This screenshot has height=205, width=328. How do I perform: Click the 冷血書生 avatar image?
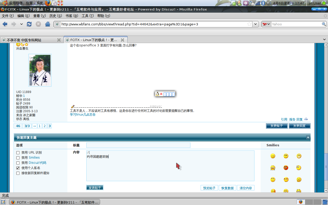click(40, 70)
